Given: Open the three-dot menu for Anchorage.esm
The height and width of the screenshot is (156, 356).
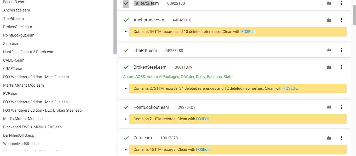Looking at the screenshot, I should pos(341,20).
